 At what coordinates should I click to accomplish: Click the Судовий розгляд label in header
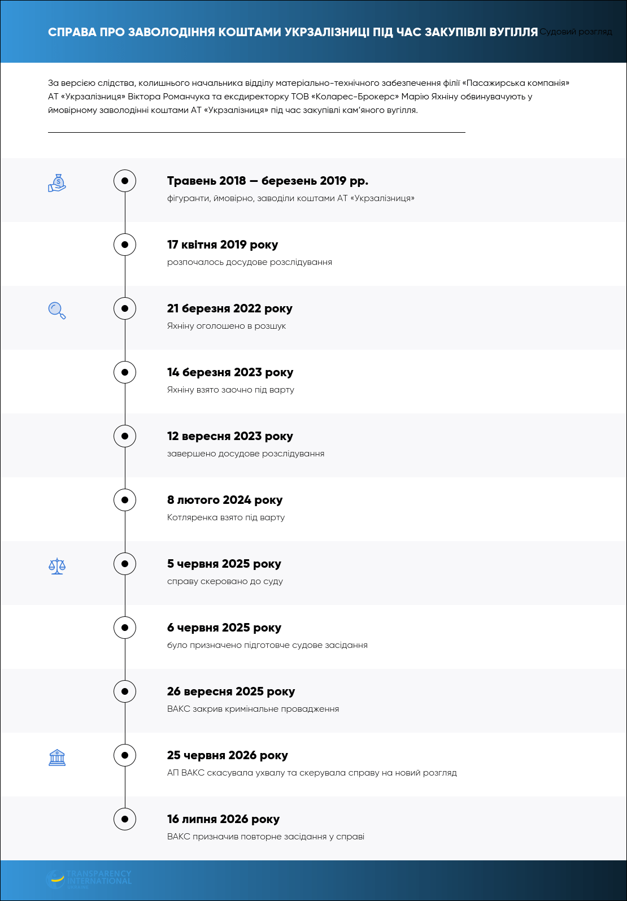pyautogui.click(x=576, y=32)
